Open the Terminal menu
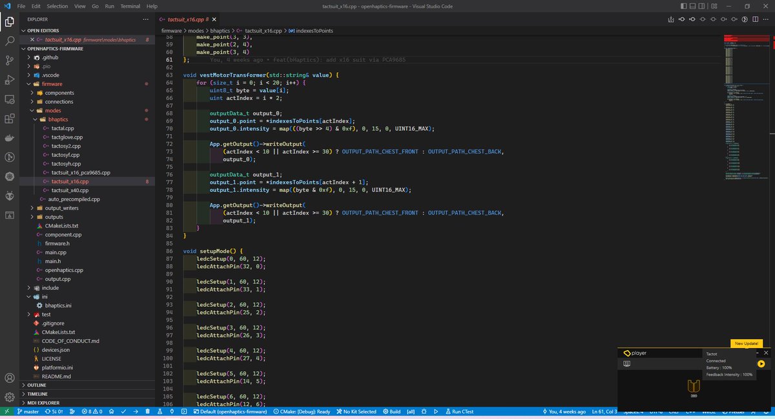Screen dimensions: 775x419 coord(130,6)
